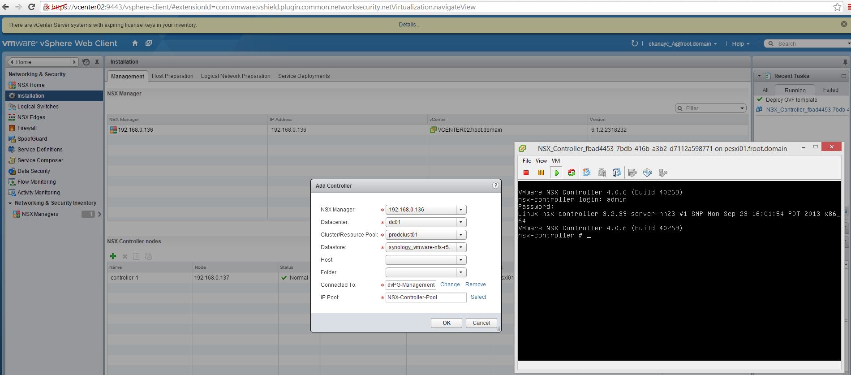Go back in browser
This screenshot has height=375, width=851.
[x=6, y=7]
